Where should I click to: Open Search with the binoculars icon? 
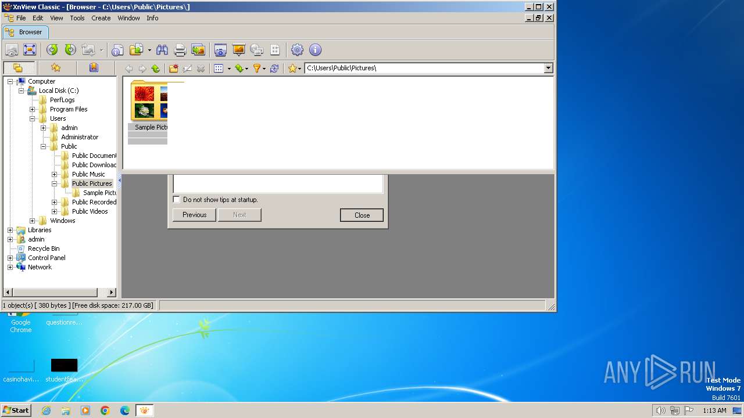pyautogui.click(x=162, y=50)
